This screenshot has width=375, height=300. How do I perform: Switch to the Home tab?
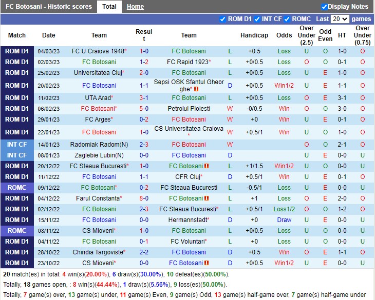click(x=135, y=7)
